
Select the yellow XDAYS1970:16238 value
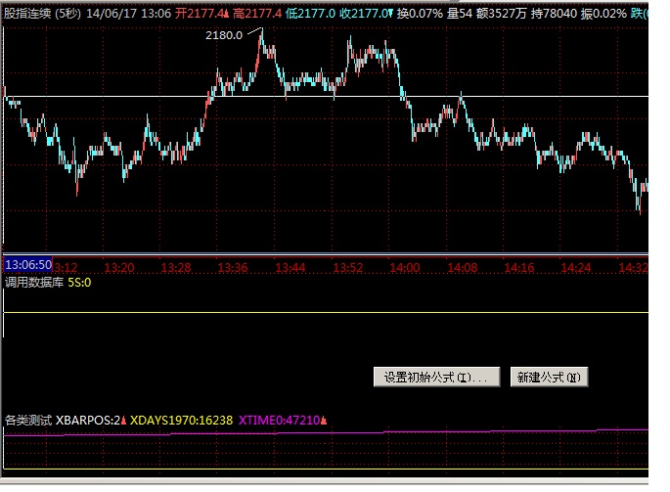[x=181, y=421]
